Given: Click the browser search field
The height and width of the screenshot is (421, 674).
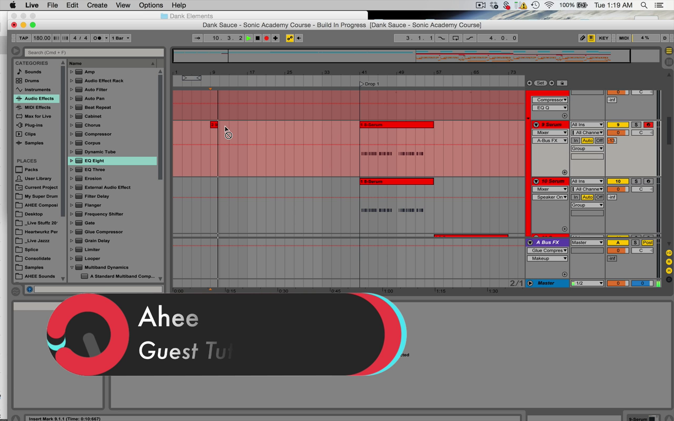Looking at the screenshot, I should point(94,52).
